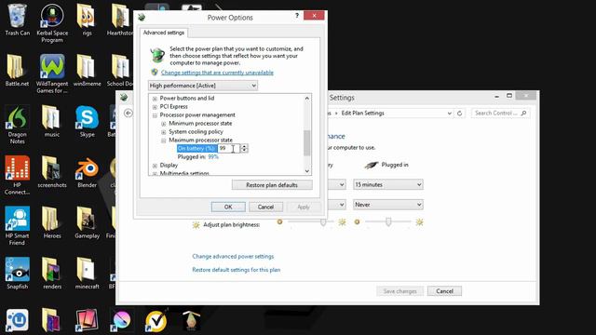Open the Dragon Notes icon

[17, 124]
